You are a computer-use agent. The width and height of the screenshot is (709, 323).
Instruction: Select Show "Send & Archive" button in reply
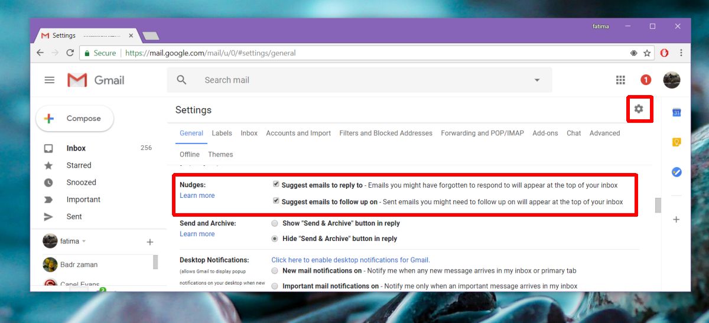pyautogui.click(x=275, y=223)
